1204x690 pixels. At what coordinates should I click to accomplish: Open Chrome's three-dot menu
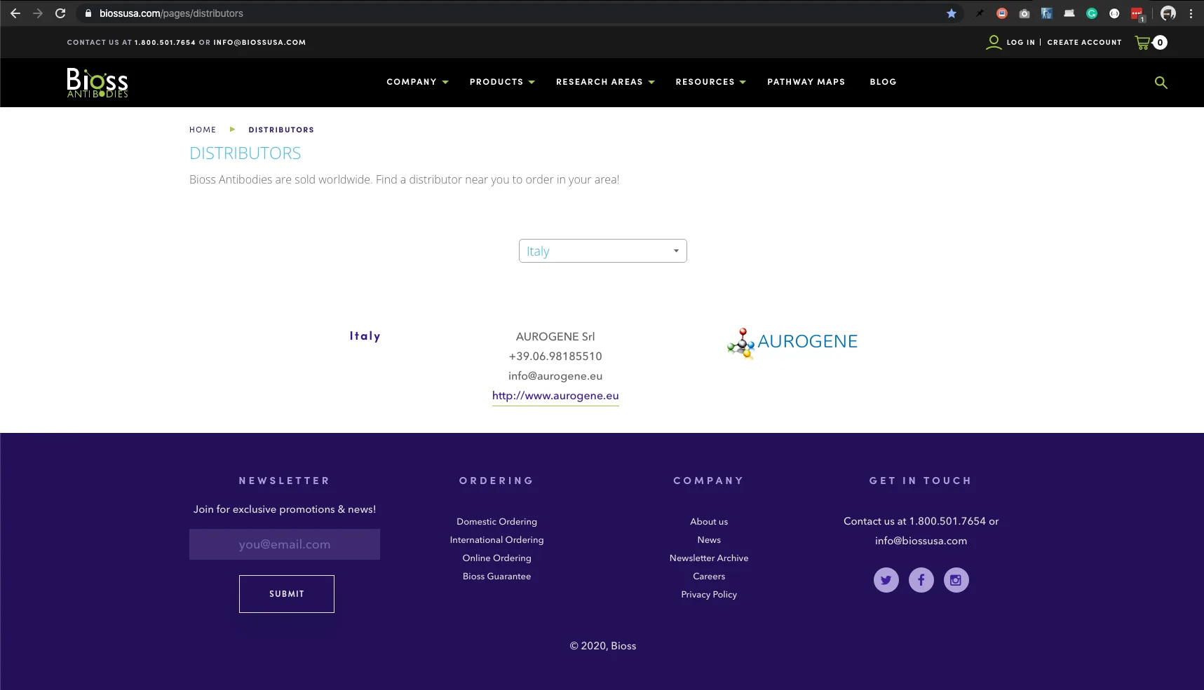[1192, 13]
